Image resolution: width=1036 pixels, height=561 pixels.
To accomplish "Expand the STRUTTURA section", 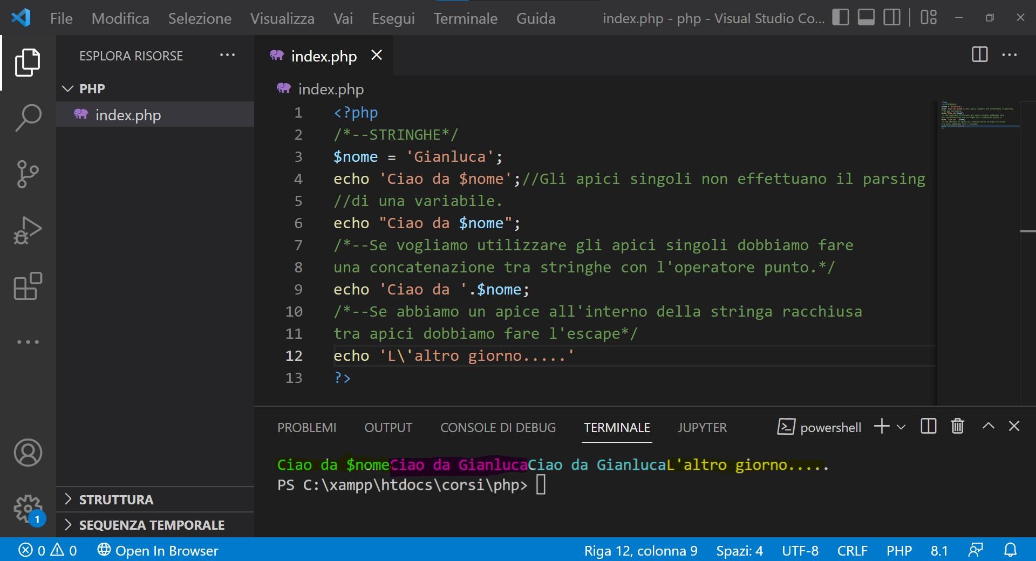I will tap(155, 500).
